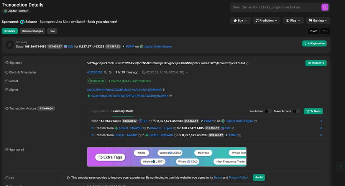Click the help icon next to Result
This screenshot has width=345, height=186.
pyautogui.click(x=7, y=81)
